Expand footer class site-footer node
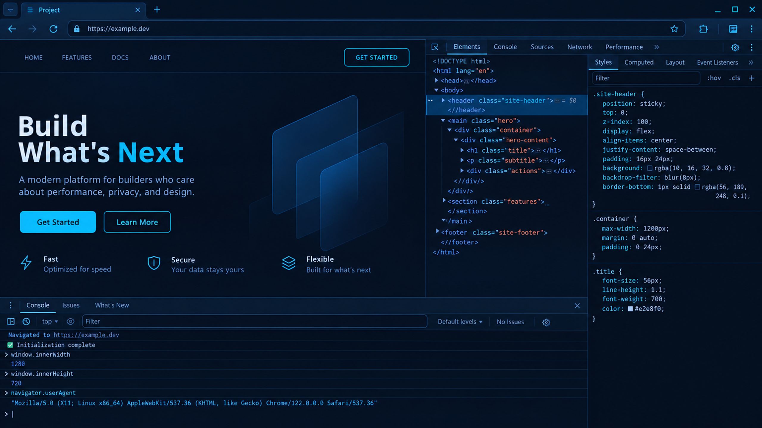Image resolution: width=762 pixels, height=428 pixels. (x=437, y=231)
